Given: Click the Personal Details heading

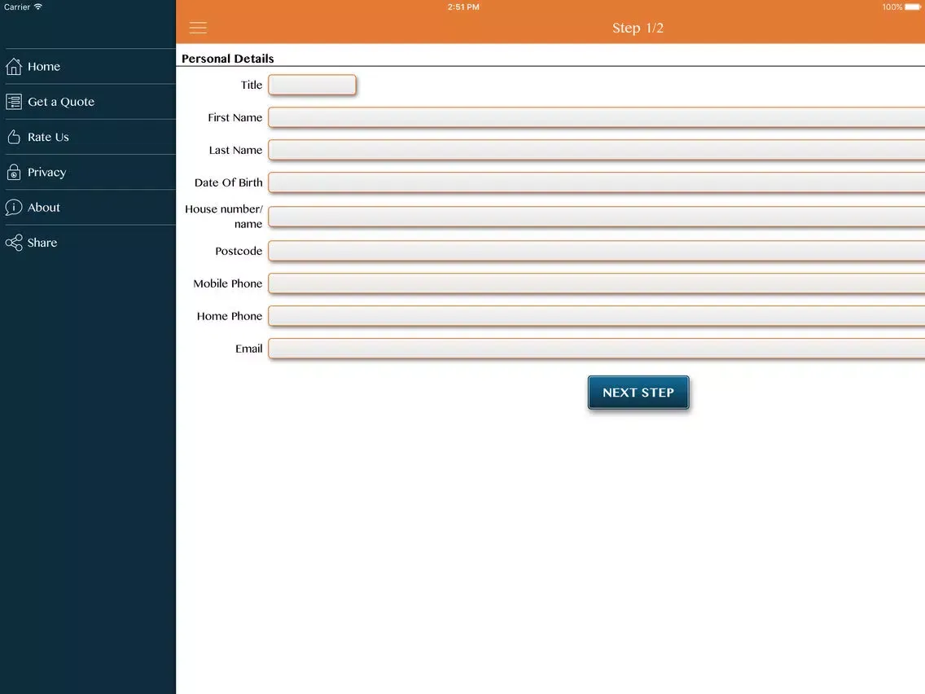Looking at the screenshot, I should (228, 59).
